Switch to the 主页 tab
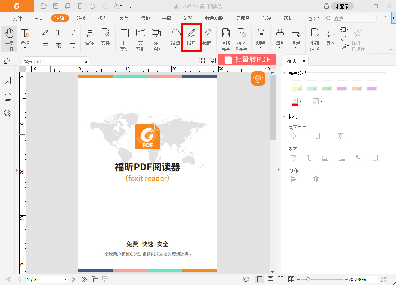 click(39, 18)
